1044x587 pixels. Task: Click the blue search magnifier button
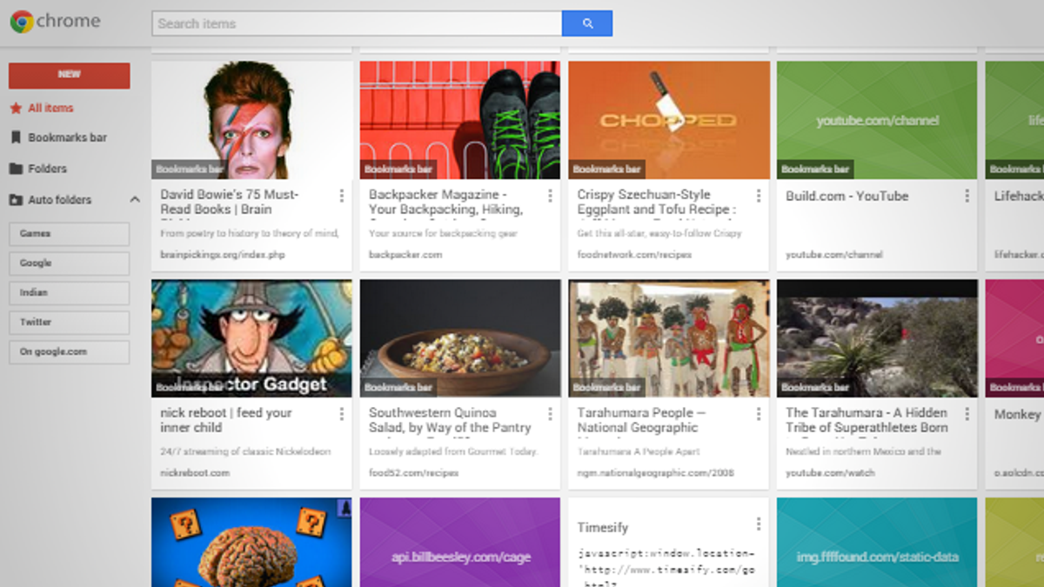[x=587, y=23]
